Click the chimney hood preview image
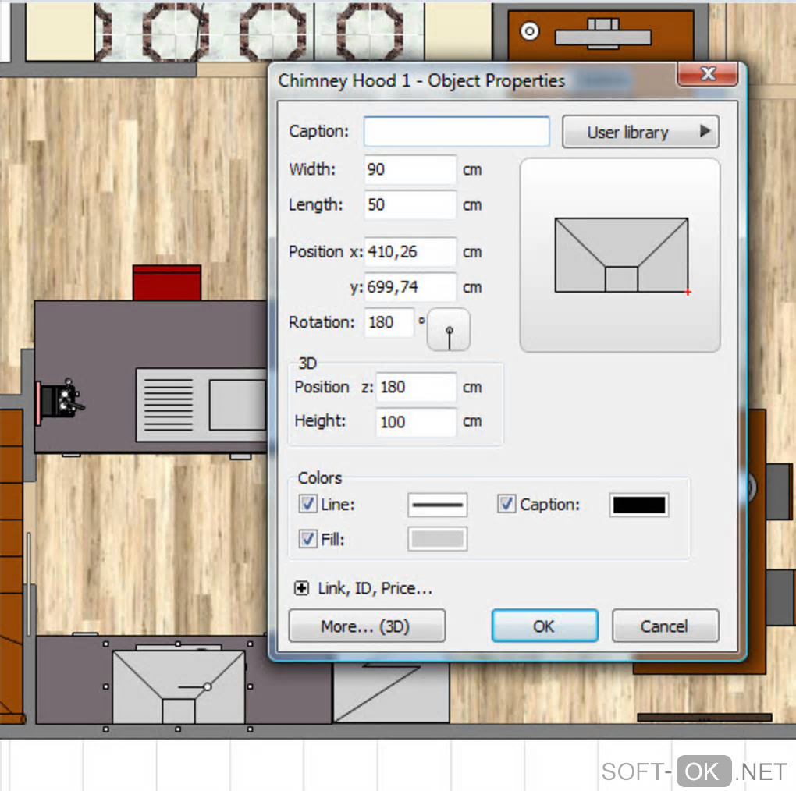 (621, 255)
